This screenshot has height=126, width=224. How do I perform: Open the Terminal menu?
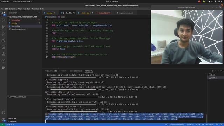35,9
